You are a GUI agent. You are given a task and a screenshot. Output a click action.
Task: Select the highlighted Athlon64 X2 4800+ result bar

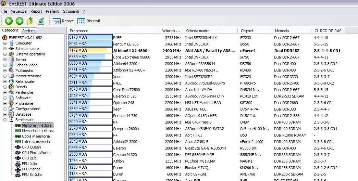(x=90, y=51)
